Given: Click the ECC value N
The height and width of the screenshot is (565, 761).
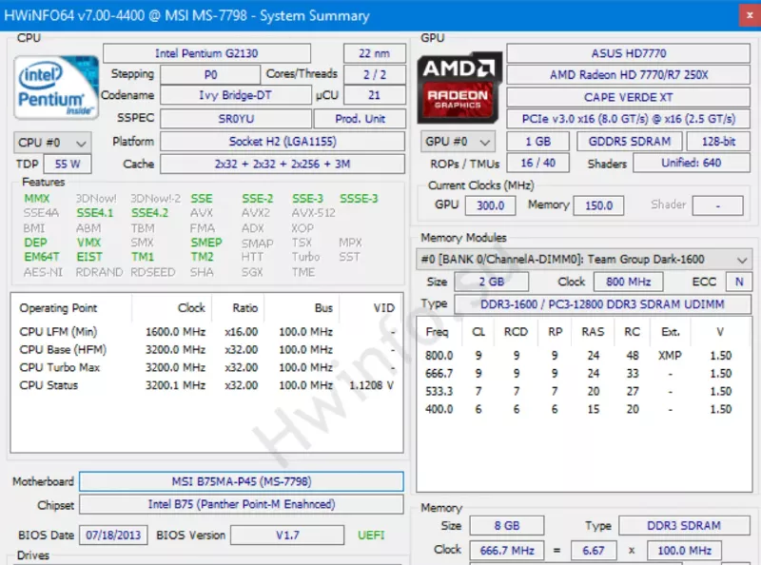Looking at the screenshot, I should (x=739, y=282).
